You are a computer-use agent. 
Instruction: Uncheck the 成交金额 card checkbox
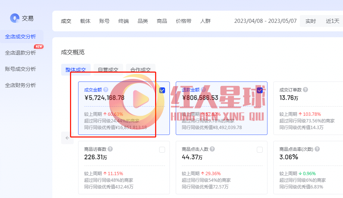click(162, 90)
